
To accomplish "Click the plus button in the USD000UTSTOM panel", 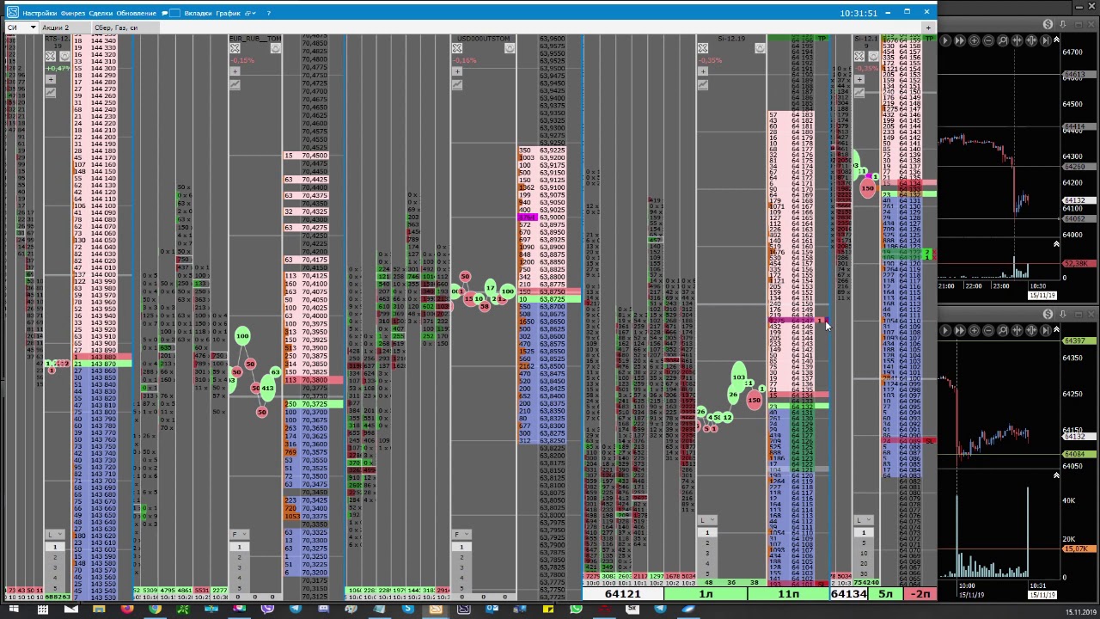I will (x=456, y=71).
